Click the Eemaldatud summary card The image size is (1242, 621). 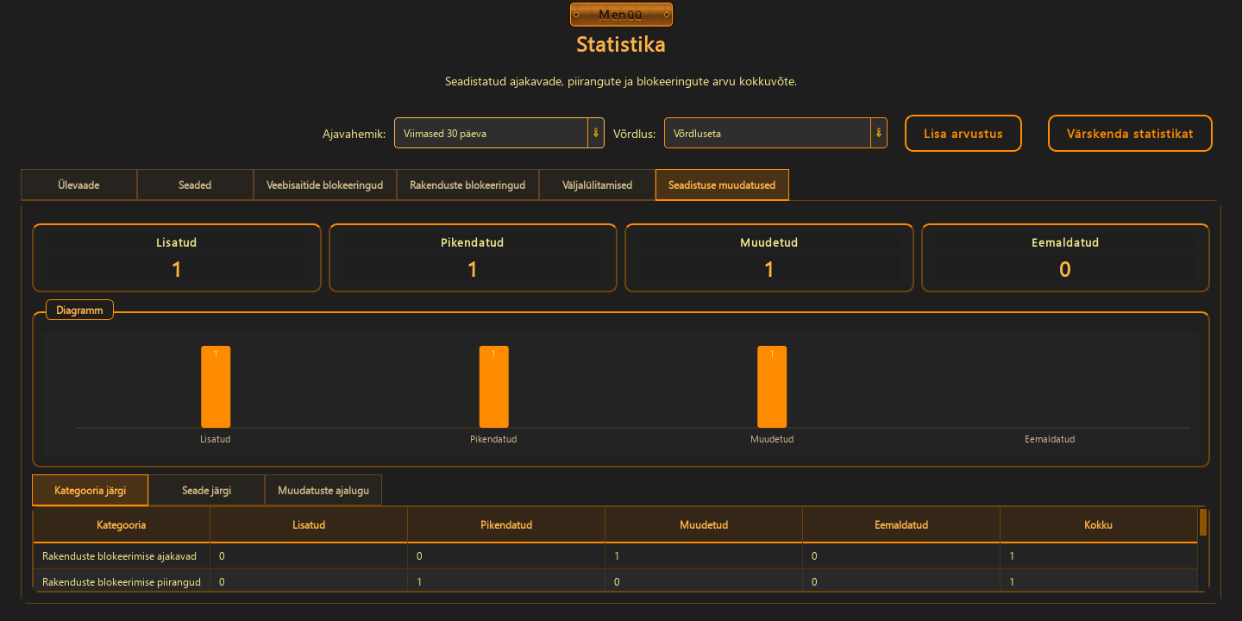tap(1065, 258)
